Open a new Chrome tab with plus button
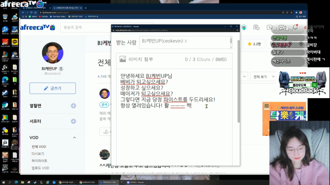Viewport: 330px width, 185px height. point(86,8)
